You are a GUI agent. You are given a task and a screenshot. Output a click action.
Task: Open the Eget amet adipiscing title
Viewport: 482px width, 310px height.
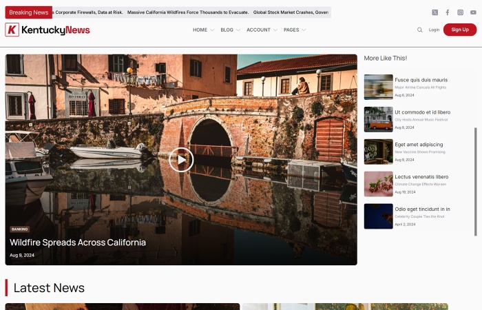pyautogui.click(x=419, y=145)
